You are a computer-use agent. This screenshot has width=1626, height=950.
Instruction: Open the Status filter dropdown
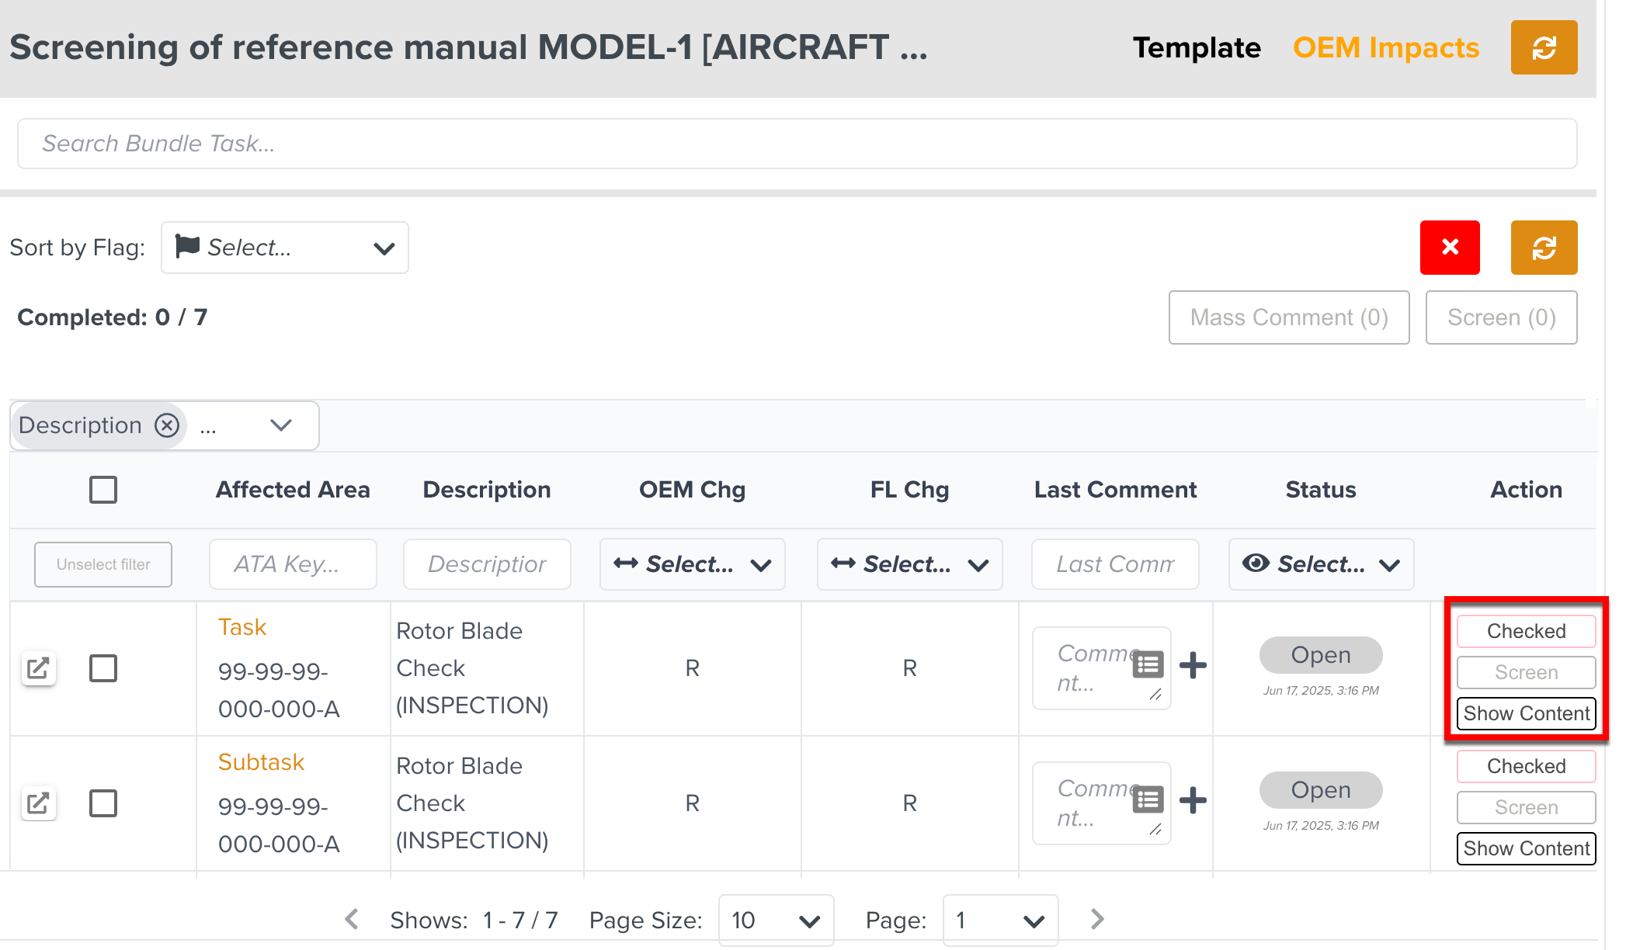point(1320,564)
